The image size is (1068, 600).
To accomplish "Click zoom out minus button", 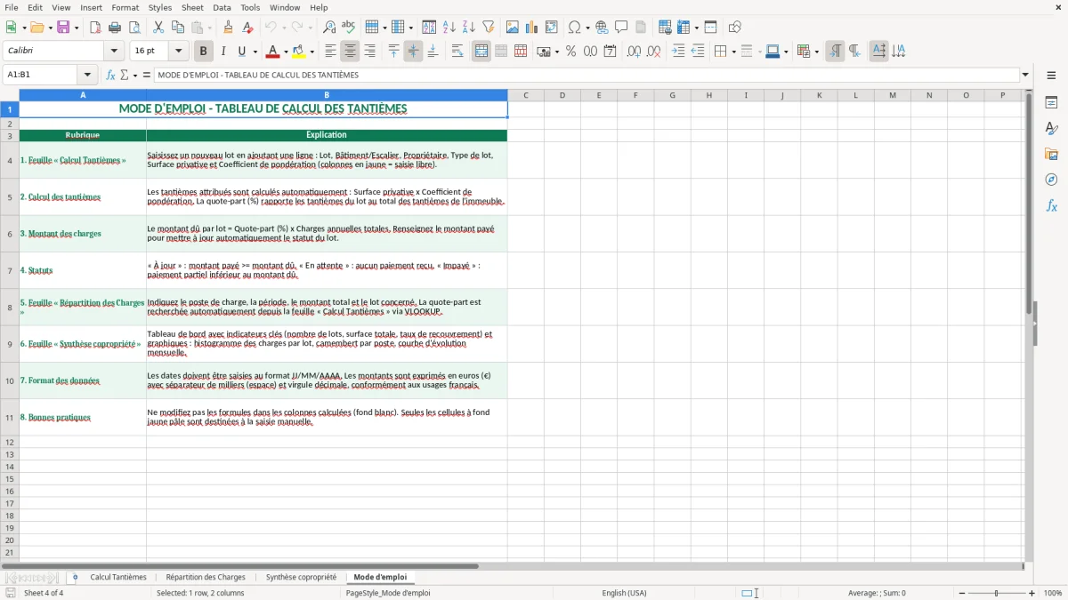I will 960,593.
